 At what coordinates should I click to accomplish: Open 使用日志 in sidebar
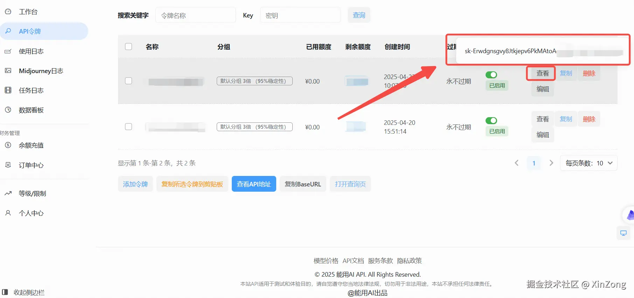pos(31,51)
